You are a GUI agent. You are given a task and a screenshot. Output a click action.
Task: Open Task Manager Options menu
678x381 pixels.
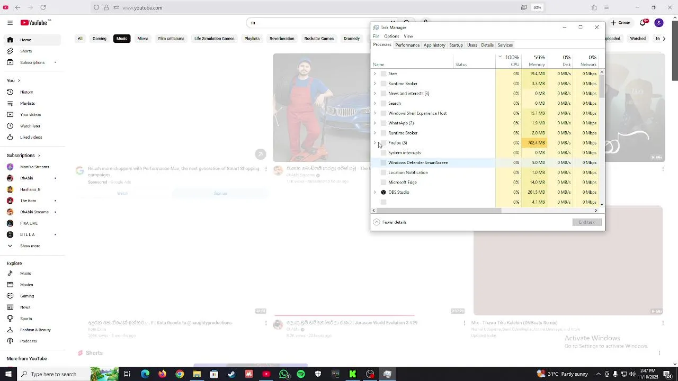(x=391, y=36)
